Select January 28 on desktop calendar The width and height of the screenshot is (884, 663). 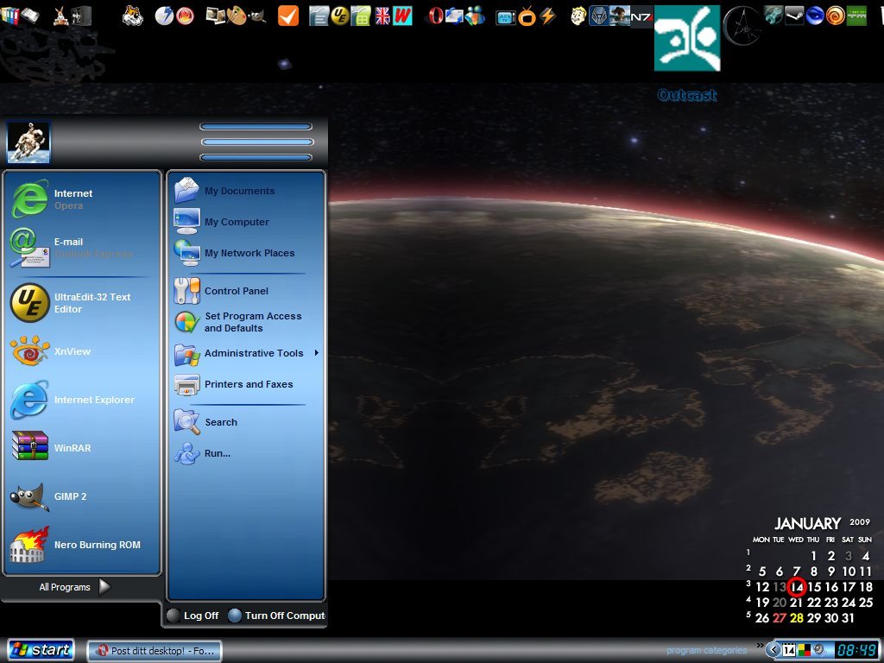[x=796, y=618]
